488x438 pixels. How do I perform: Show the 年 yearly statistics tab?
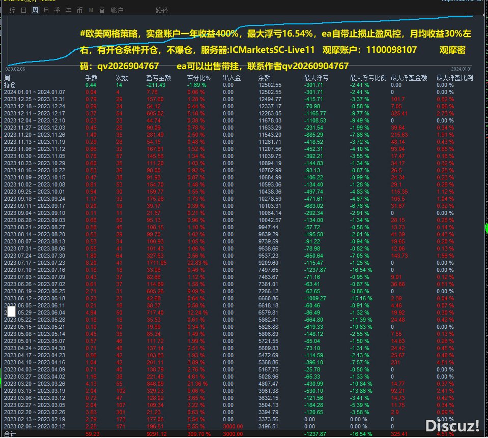click(68, 10)
